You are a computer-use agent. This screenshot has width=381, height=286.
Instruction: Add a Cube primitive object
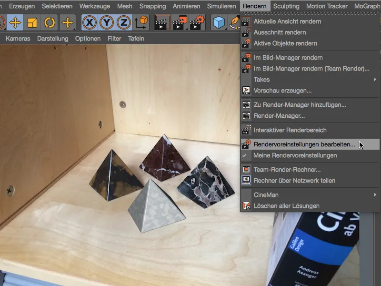tap(219, 22)
